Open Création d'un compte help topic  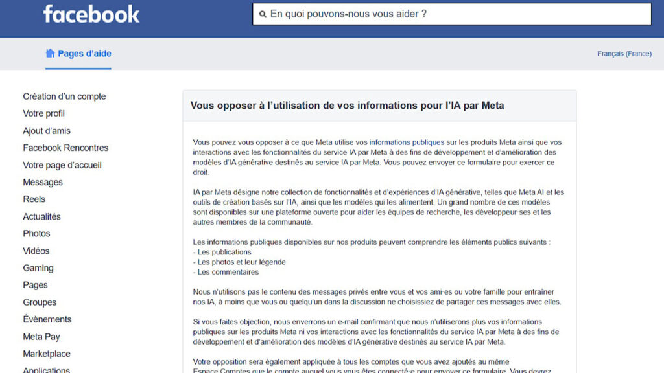[64, 96]
